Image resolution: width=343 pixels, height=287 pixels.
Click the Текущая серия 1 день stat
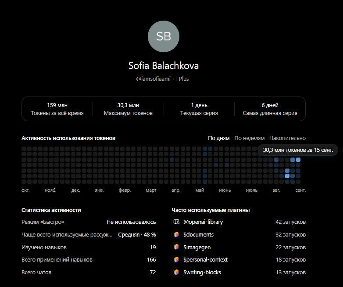pyautogui.click(x=199, y=109)
